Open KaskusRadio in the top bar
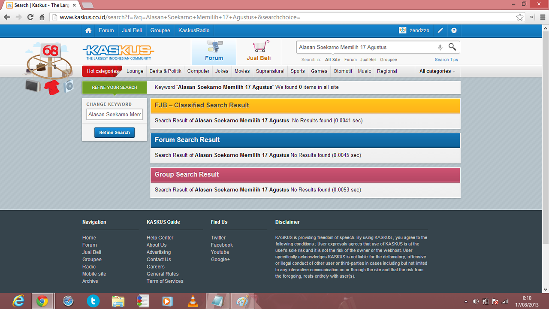The width and height of the screenshot is (549, 309). pyautogui.click(x=194, y=30)
